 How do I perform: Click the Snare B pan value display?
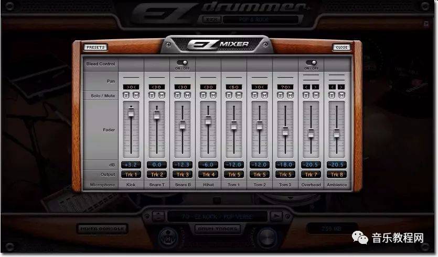(183, 87)
